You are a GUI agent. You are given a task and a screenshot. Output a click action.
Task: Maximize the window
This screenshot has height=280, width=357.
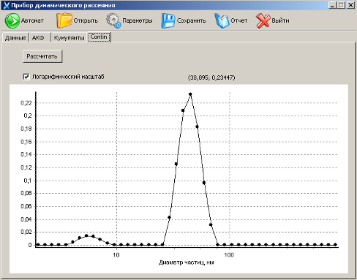341,5
